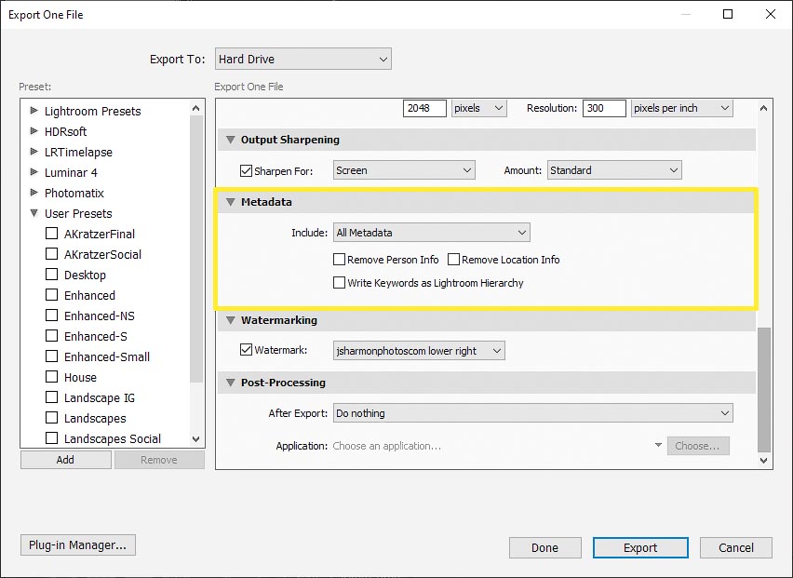
Task: Maximize the Export One File window
Action: pos(728,14)
